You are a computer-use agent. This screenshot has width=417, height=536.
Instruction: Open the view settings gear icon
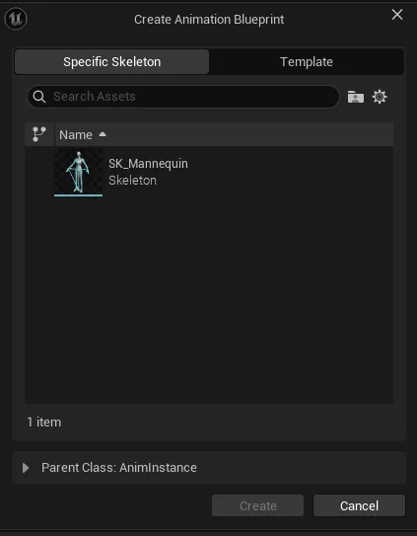pyautogui.click(x=380, y=97)
